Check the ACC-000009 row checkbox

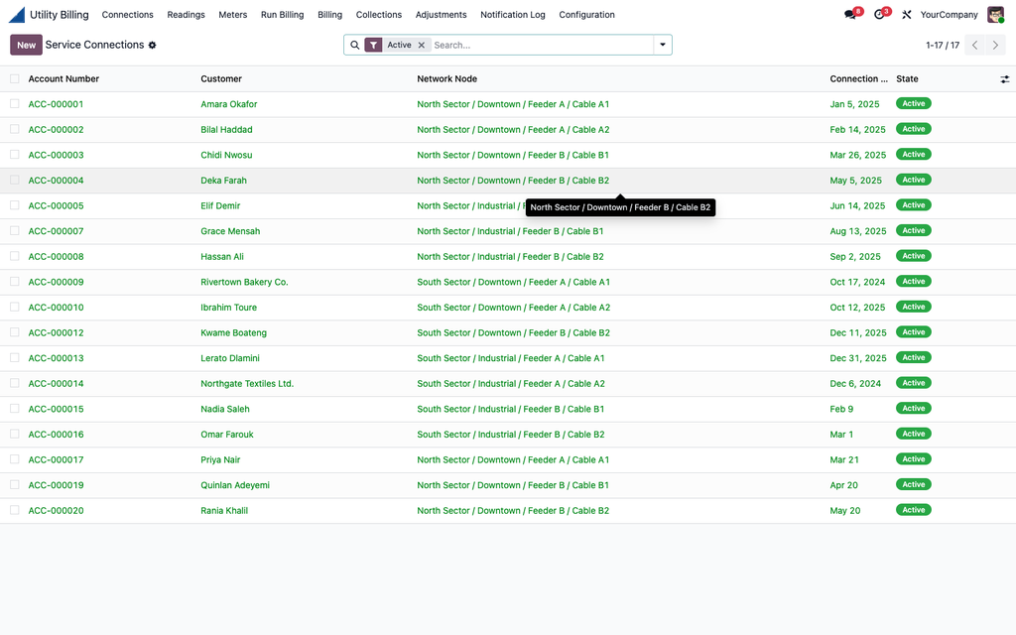(x=14, y=281)
